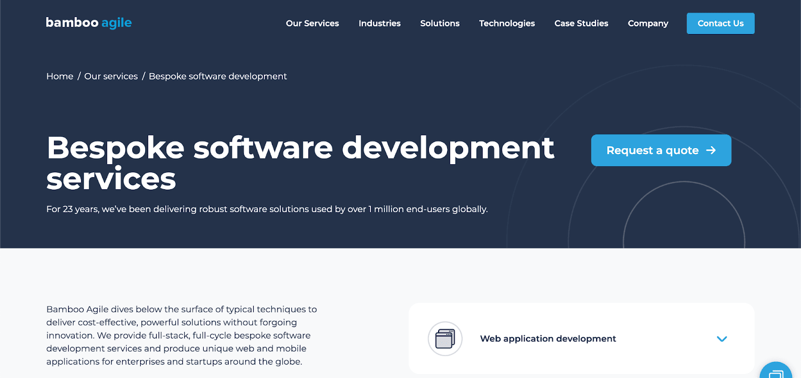
Task: Follow the Home breadcrumb link
Action: [60, 76]
